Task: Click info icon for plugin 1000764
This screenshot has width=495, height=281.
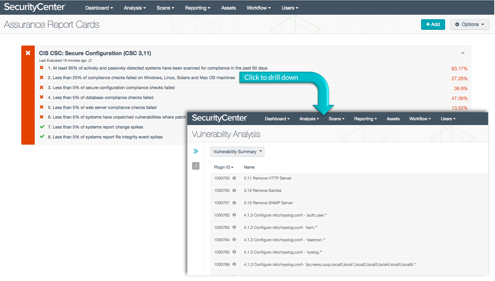Action: pyautogui.click(x=234, y=240)
